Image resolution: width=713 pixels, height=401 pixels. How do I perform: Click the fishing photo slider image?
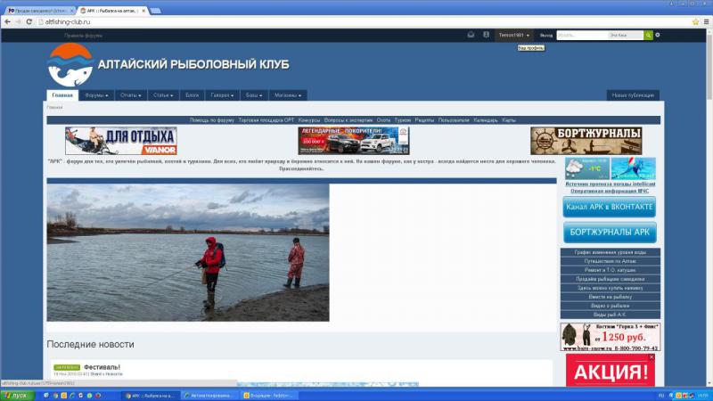pos(188,252)
